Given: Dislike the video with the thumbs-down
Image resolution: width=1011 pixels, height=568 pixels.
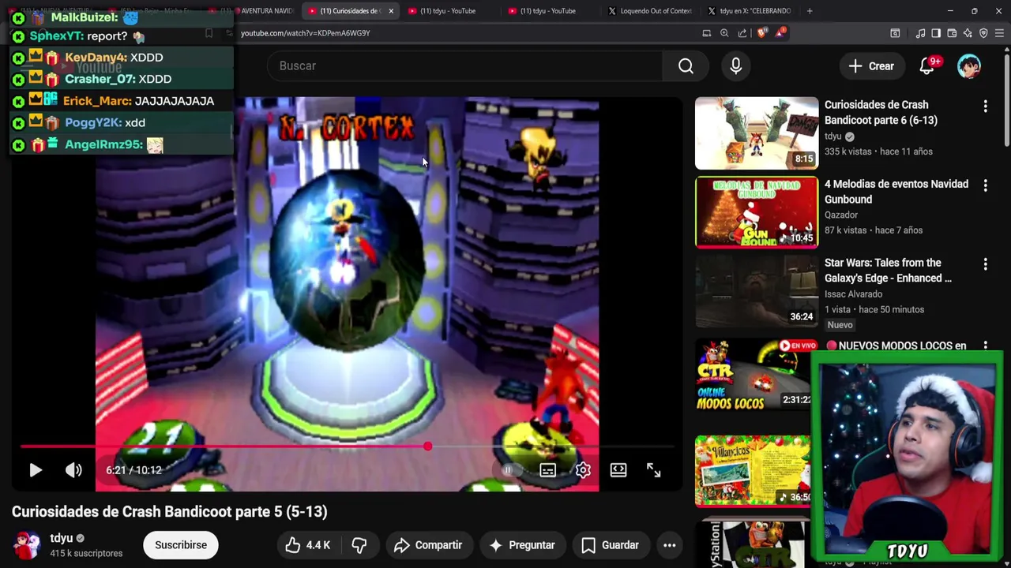Looking at the screenshot, I should (359, 545).
